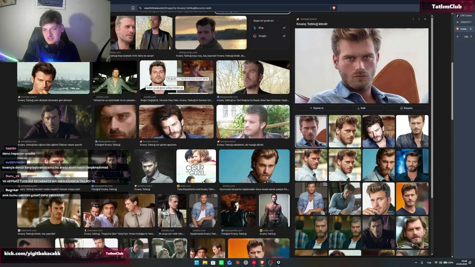Screen dimensions: 475x267
Task: Click the Brave shields icon in address bar
Action: pyautogui.click(x=334, y=8)
